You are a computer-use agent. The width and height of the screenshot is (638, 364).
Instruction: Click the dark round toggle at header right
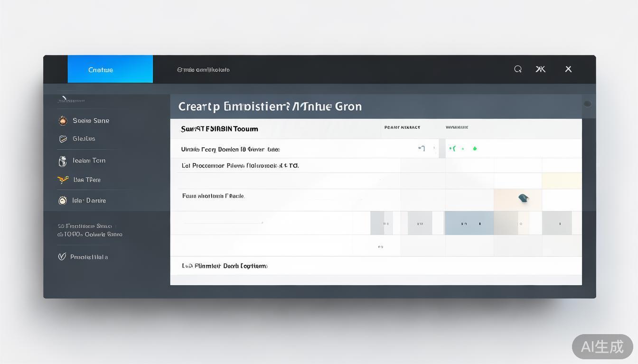click(x=587, y=104)
